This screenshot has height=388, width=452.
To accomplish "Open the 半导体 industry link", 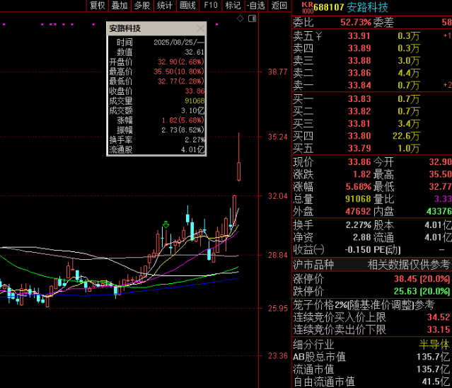I will click(x=434, y=344).
